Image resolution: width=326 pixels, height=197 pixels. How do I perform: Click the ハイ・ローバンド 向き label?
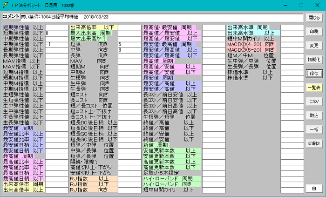tap(172, 184)
